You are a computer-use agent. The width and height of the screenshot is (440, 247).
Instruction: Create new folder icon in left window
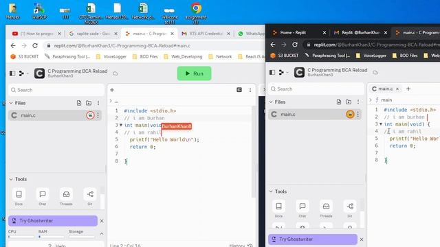[x=89, y=103]
